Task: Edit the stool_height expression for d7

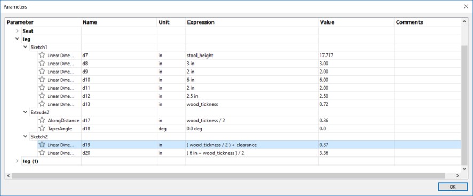Action: (252, 55)
